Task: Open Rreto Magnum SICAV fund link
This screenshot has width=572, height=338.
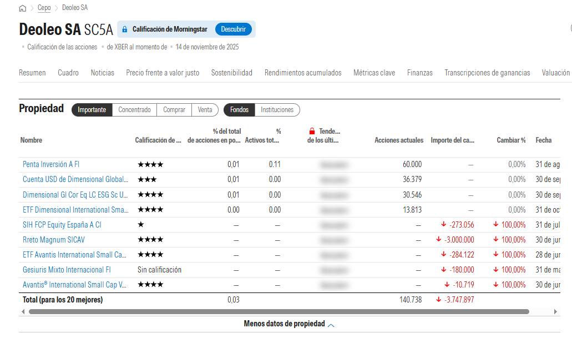Action: click(x=54, y=239)
